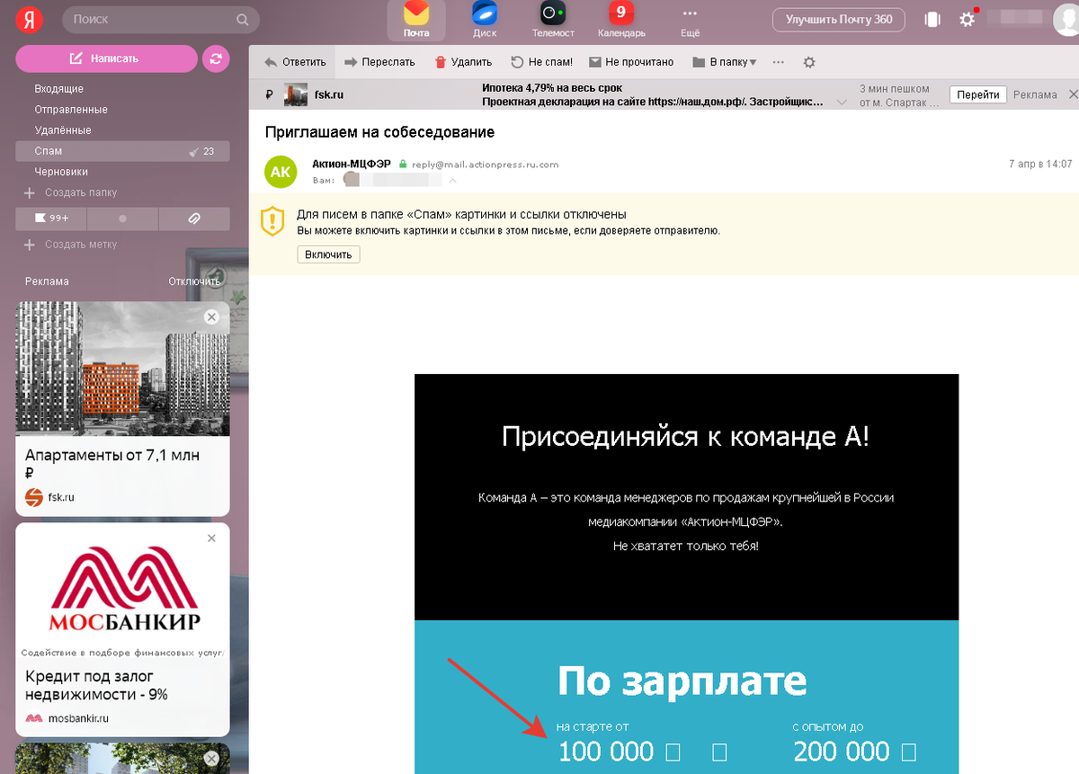Click Улучшить Почту 360 button
The image size is (1079, 774).
click(839, 19)
